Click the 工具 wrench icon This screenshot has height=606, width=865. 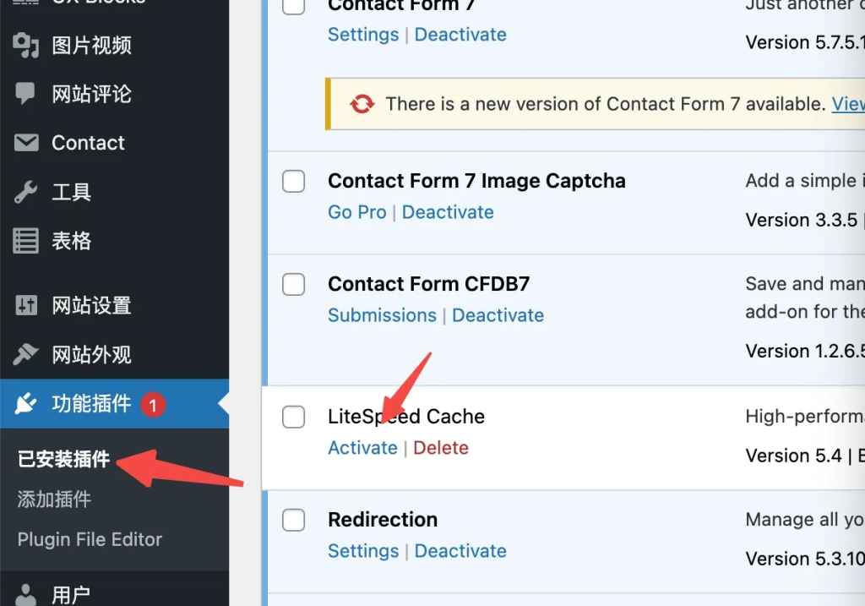(x=25, y=192)
